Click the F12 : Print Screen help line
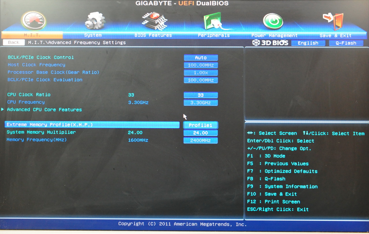The height and width of the screenshot is (234, 369). tap(274, 202)
